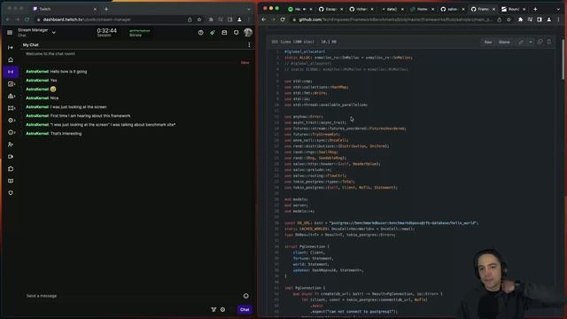Send message with the purple Chat button
This screenshot has width=567, height=319.
point(245,309)
